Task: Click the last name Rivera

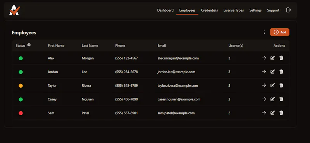Action: point(86,85)
